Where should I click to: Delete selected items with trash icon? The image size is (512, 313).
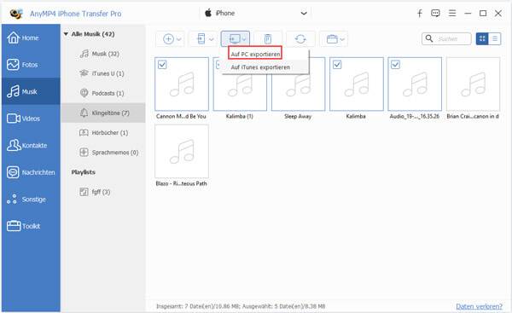(268, 39)
